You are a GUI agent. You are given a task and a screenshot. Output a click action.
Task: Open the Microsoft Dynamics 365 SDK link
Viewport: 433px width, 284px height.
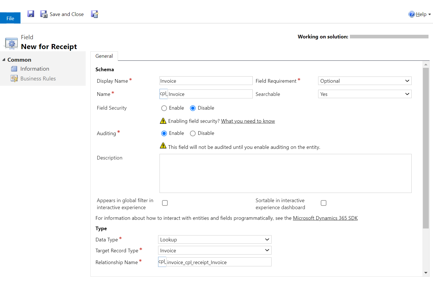tap(325, 218)
